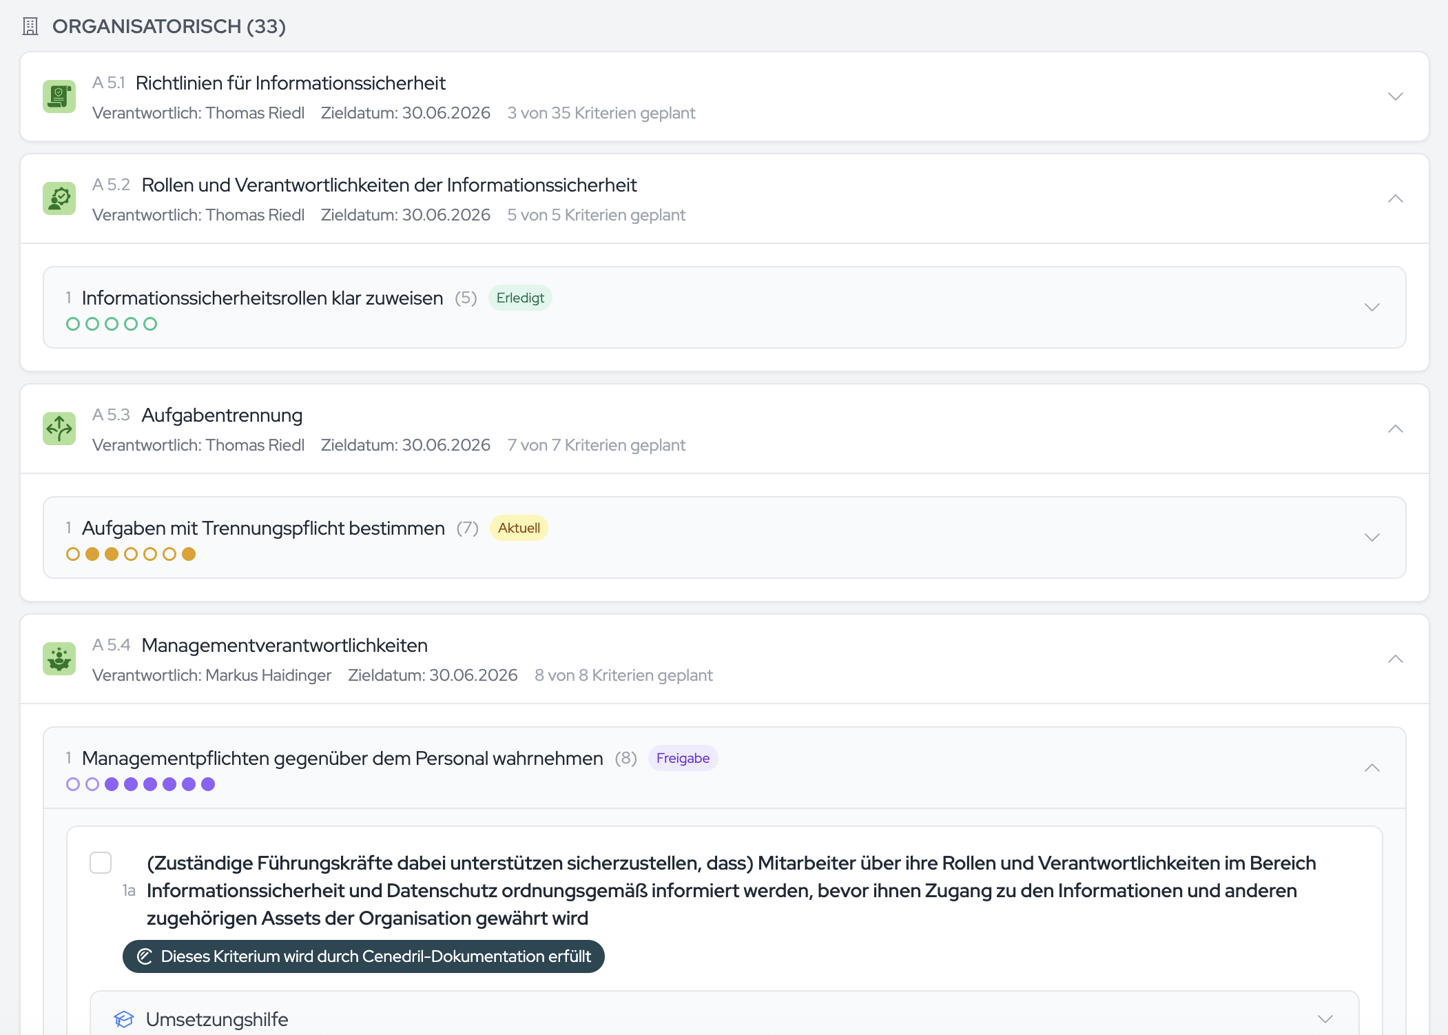Screen dimensions: 1448x1035
Task: Click criterion 1a text about Führungskräfte
Action: click(x=732, y=890)
